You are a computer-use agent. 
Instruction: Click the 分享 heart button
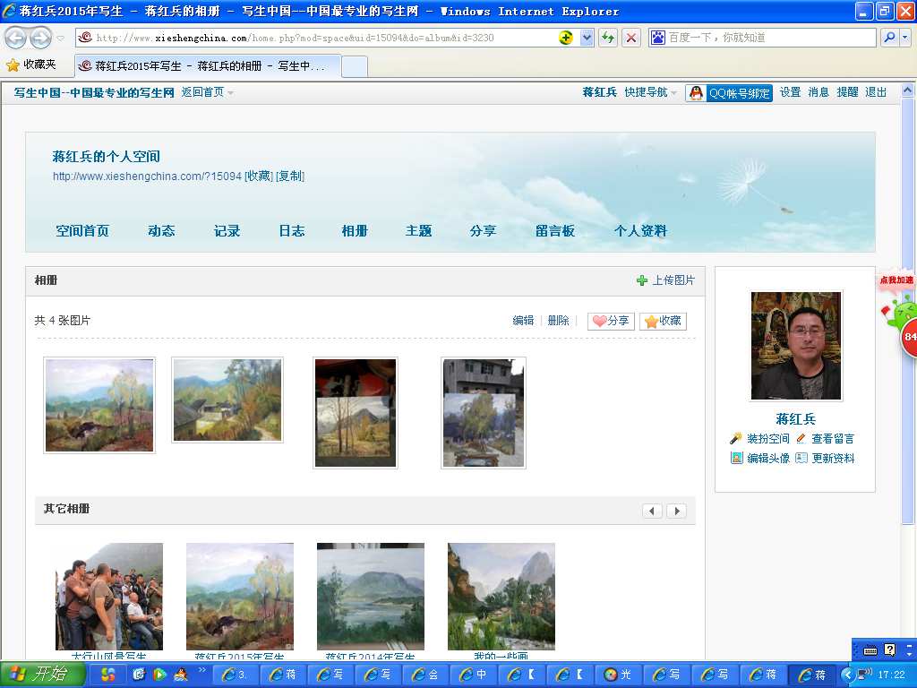point(611,321)
